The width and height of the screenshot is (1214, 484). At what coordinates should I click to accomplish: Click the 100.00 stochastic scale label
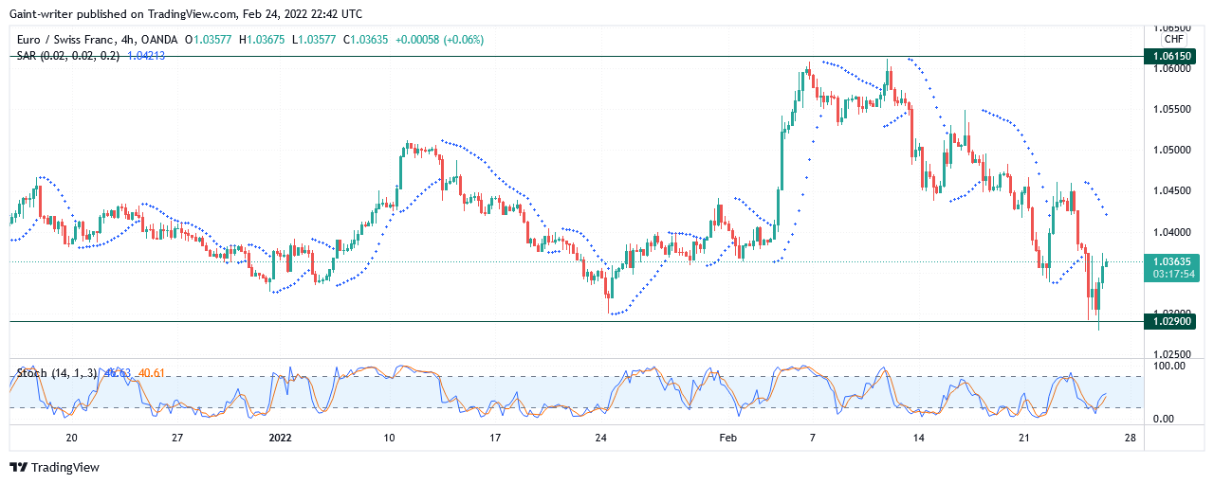pyautogui.click(x=1168, y=366)
